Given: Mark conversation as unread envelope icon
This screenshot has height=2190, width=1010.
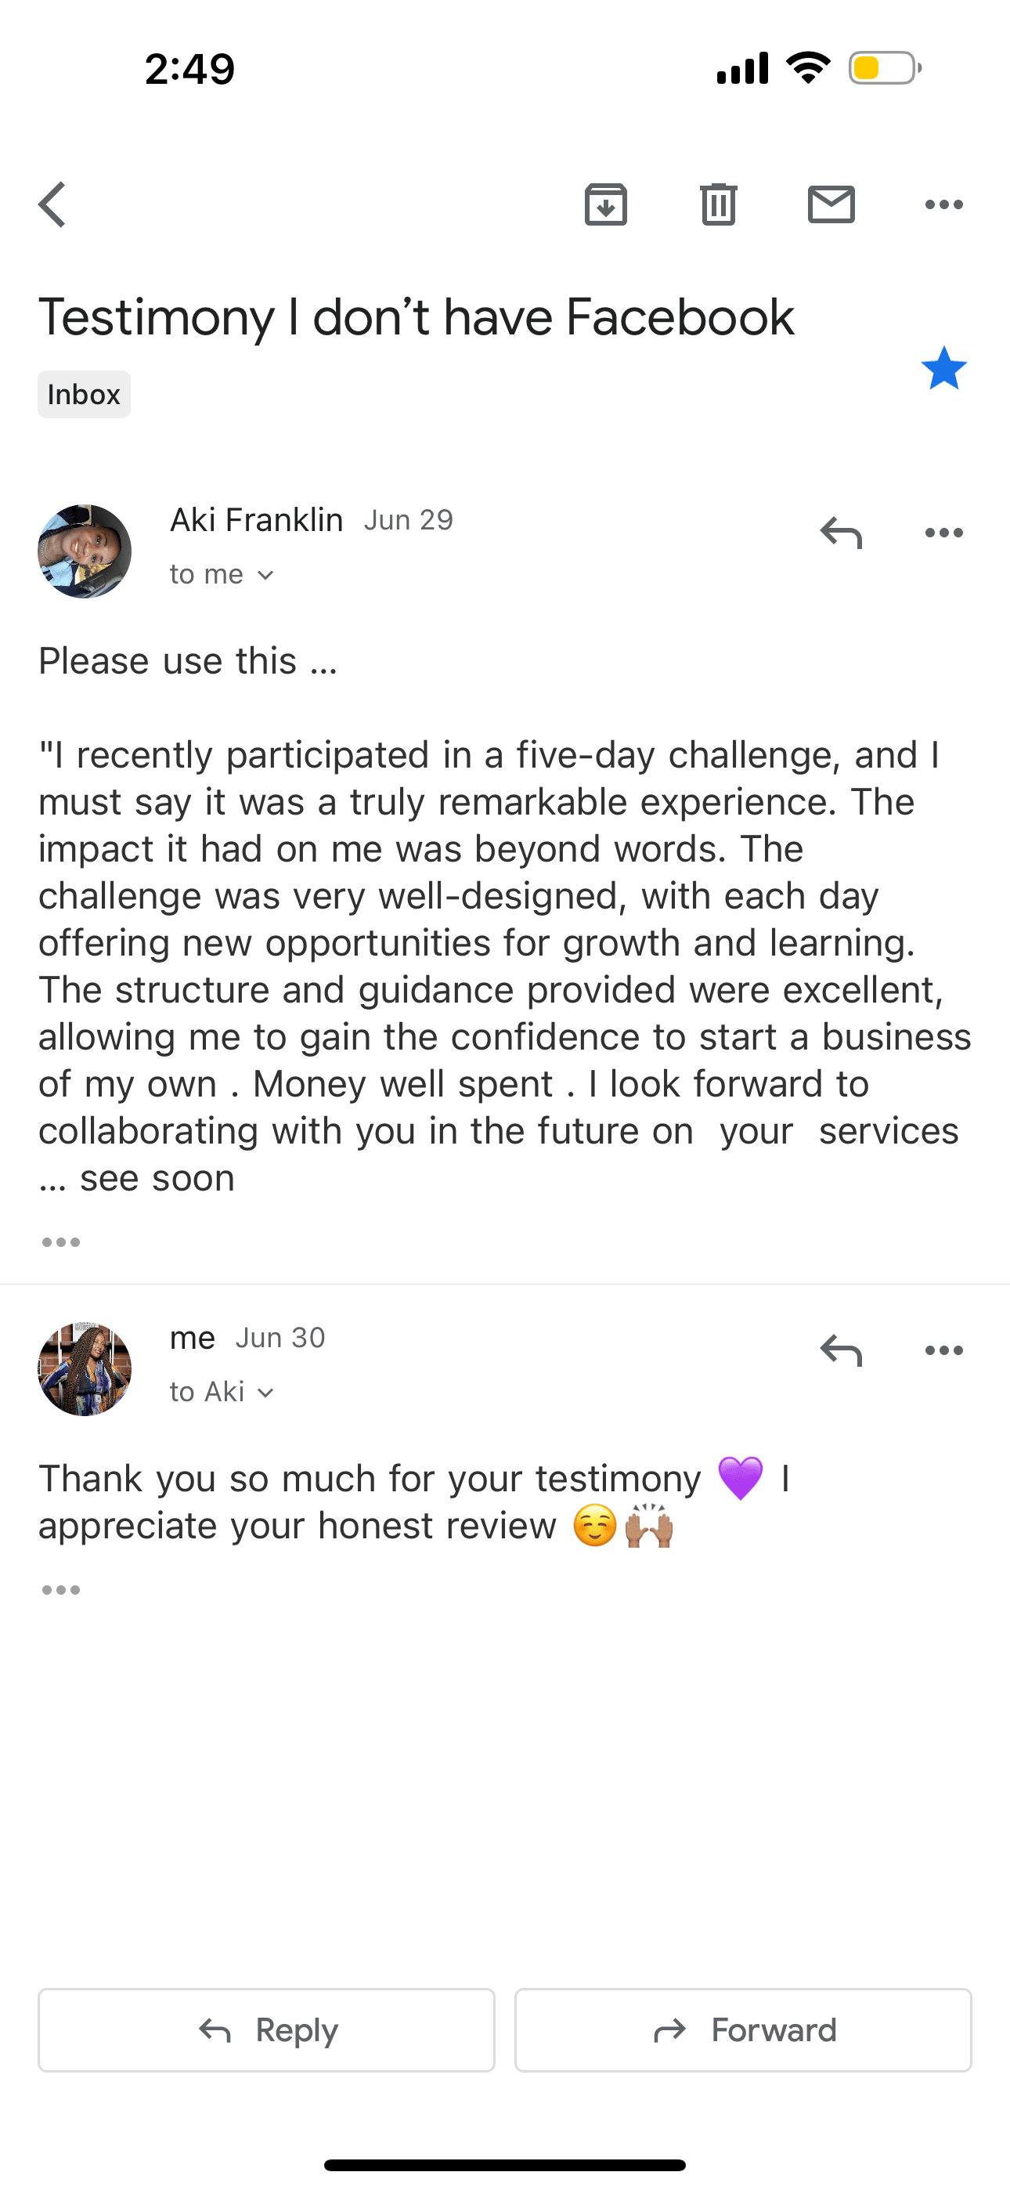Looking at the screenshot, I should pyautogui.click(x=831, y=205).
